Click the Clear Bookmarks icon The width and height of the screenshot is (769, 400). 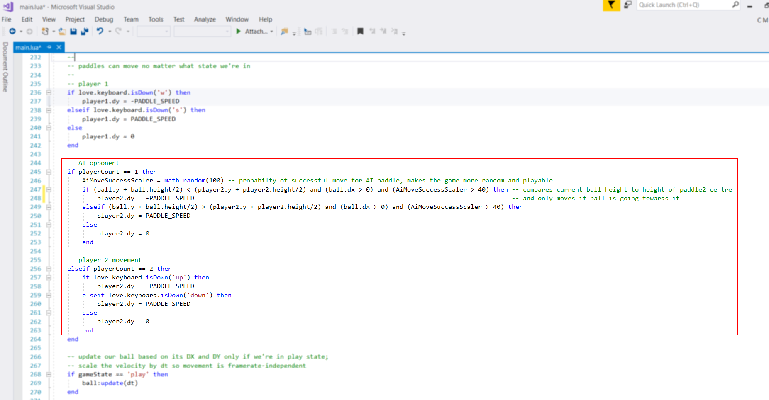point(394,32)
